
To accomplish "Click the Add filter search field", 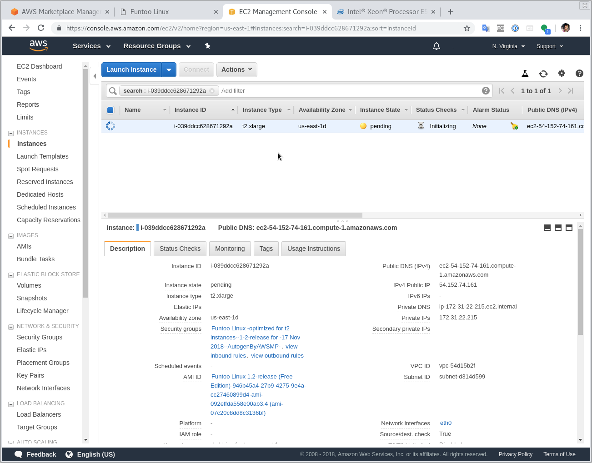I will tap(349, 91).
